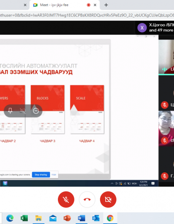Open Microsoft Edge from the taskbar
Screen dimensions: 174x224
point(10,218)
